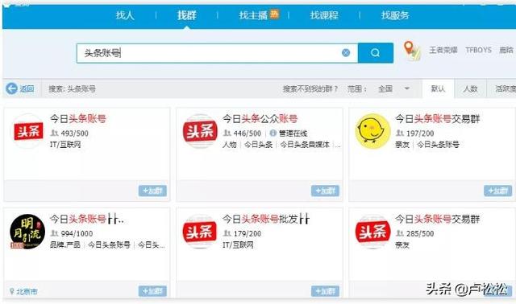Select the 找群 tab
This screenshot has height=304, width=516.
[x=186, y=15]
